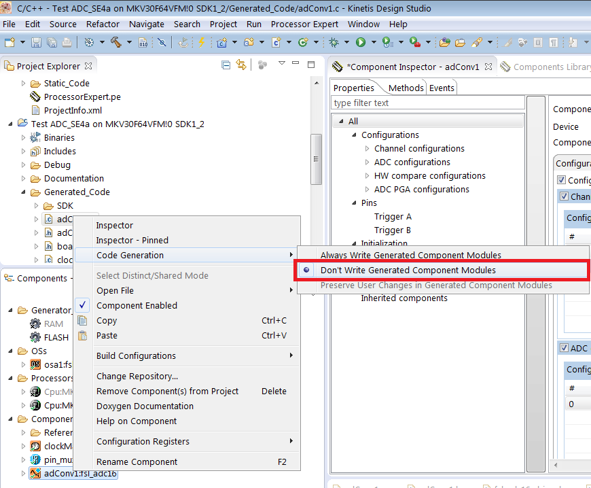Open the Run button dropdown arrow
591x488 pixels.
[374, 42]
